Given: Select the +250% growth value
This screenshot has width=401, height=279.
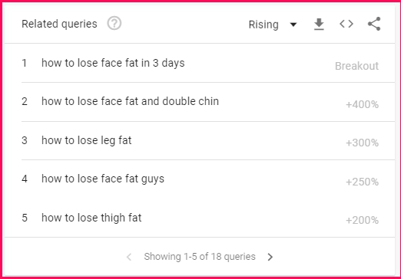Looking at the screenshot, I should tap(362, 182).
